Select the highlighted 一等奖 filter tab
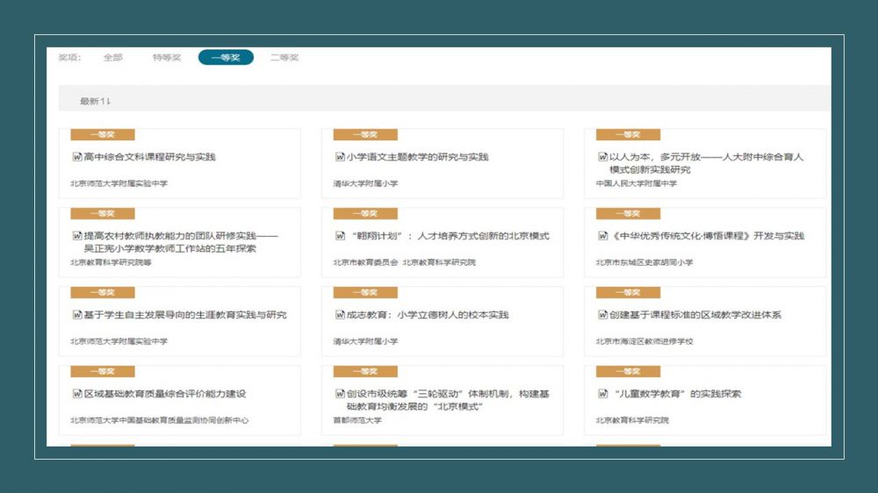The width and height of the screenshot is (878, 493). [x=226, y=58]
